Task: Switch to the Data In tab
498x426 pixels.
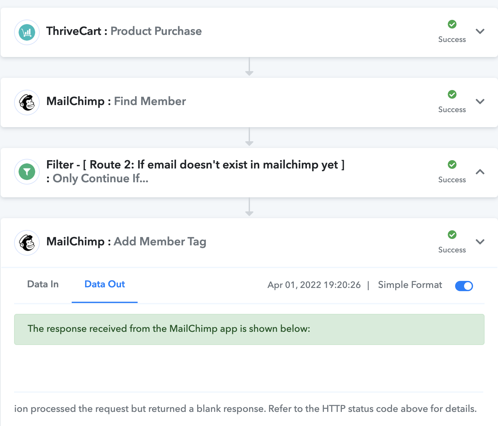Action: (43, 284)
